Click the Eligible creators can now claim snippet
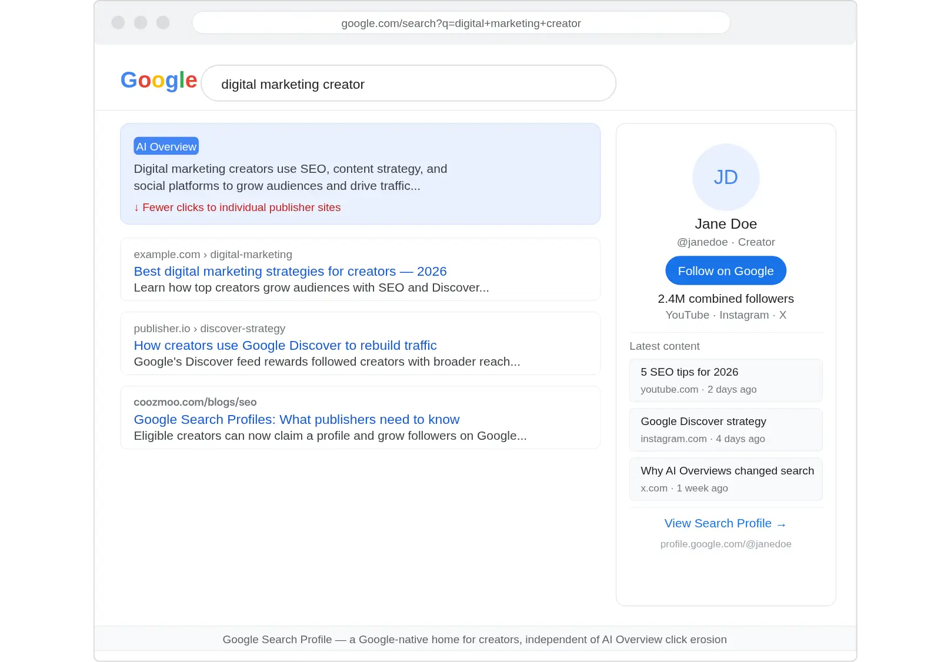The image size is (934, 662). click(330, 436)
